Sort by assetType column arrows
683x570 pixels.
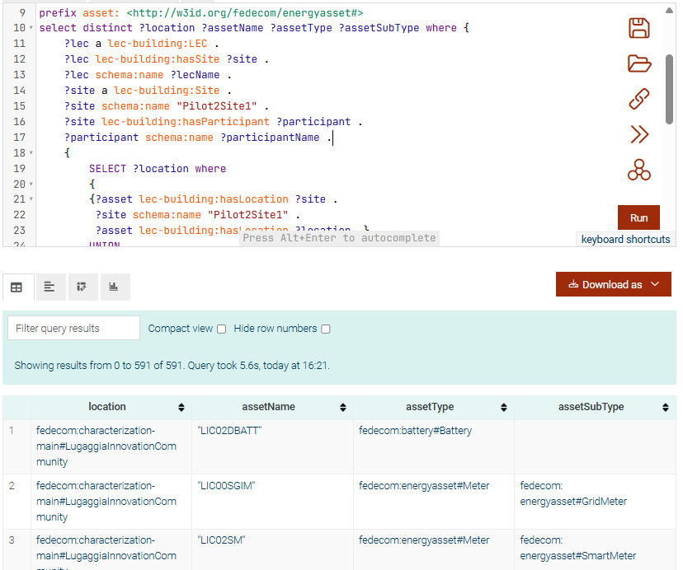pos(504,407)
